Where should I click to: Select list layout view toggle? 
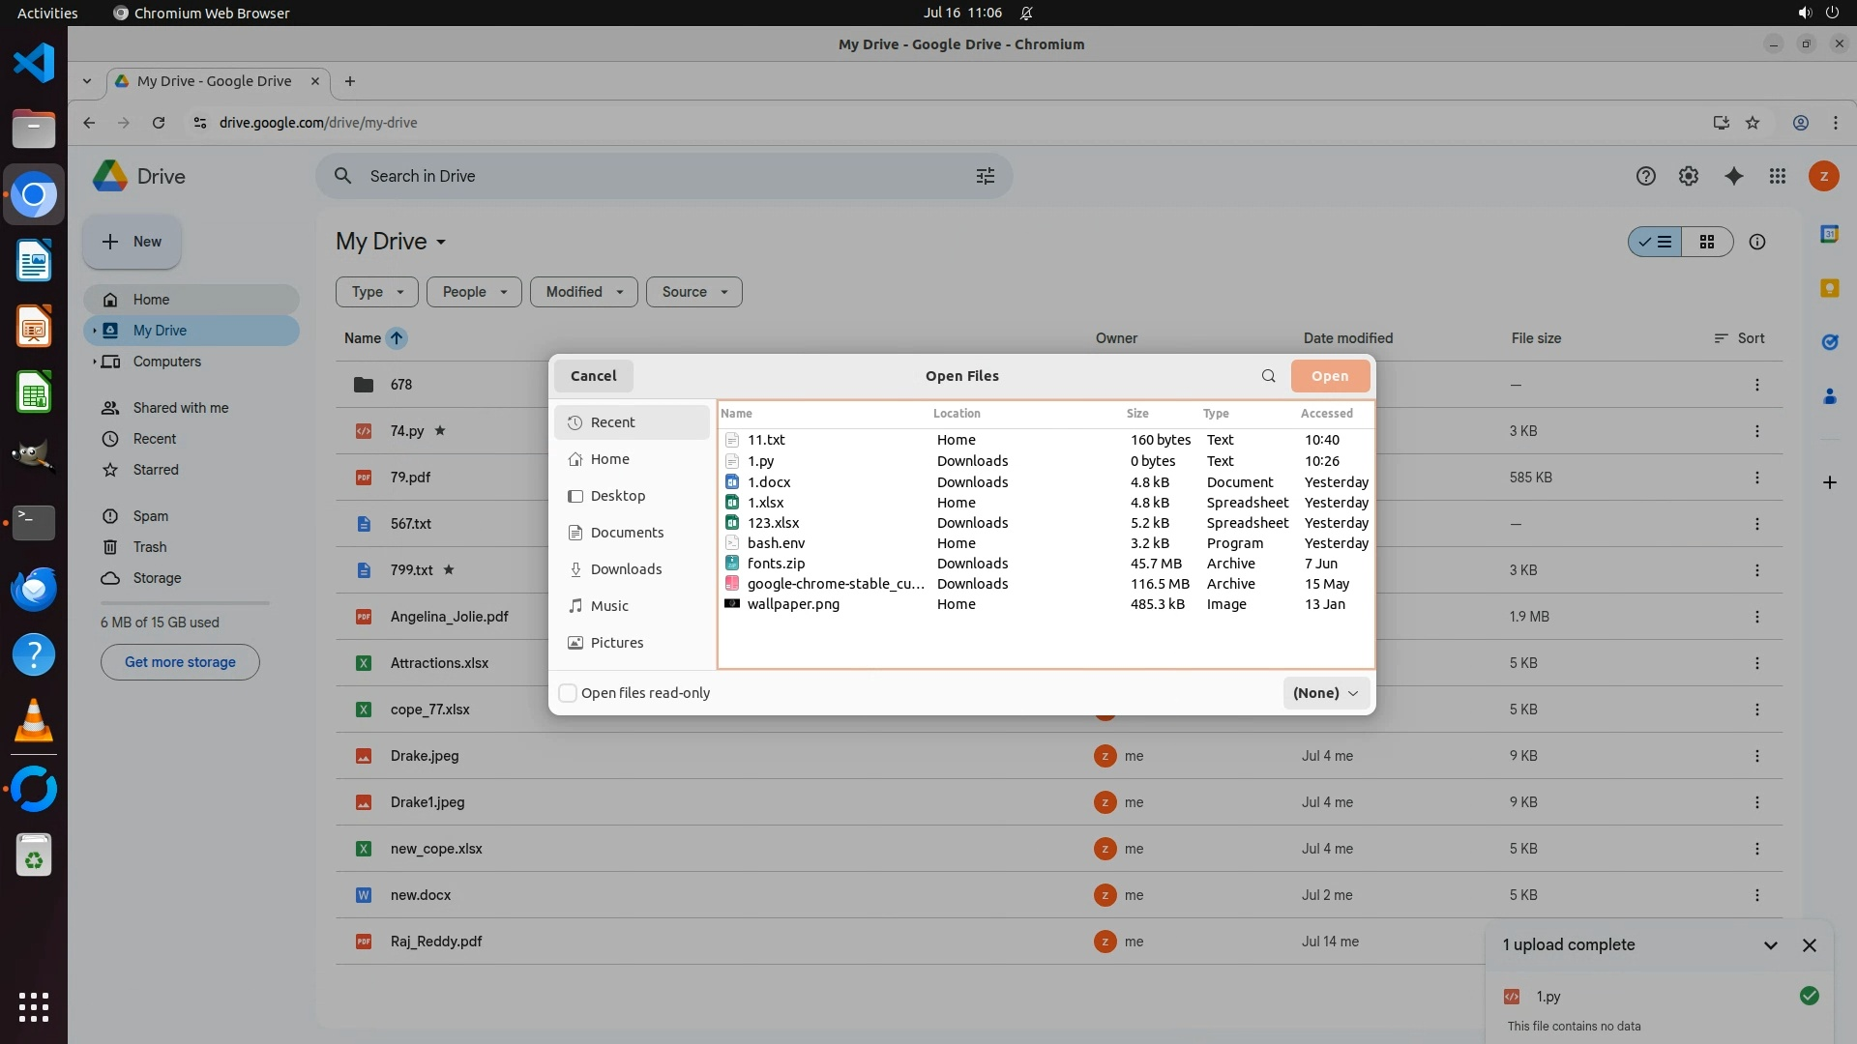(1655, 242)
